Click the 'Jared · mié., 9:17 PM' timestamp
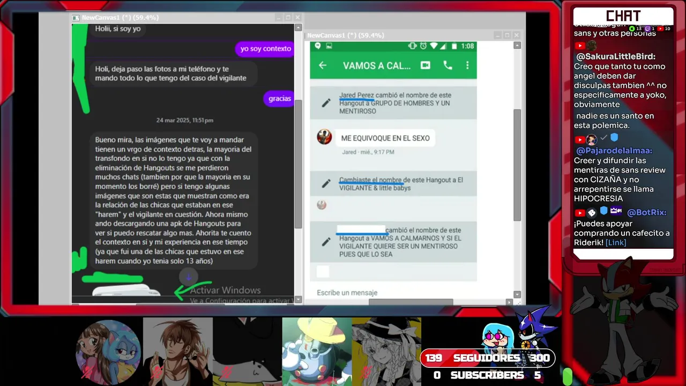 pos(368,152)
